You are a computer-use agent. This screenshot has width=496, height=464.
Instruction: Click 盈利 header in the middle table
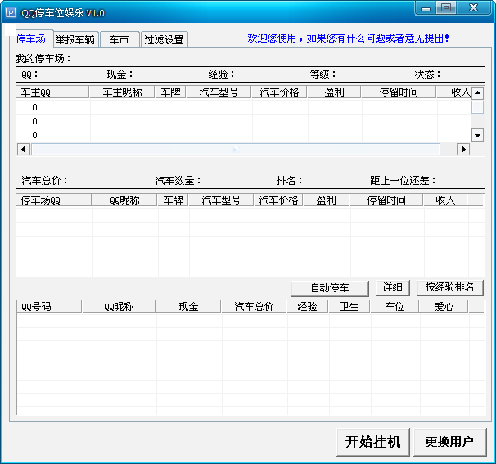[x=327, y=200]
